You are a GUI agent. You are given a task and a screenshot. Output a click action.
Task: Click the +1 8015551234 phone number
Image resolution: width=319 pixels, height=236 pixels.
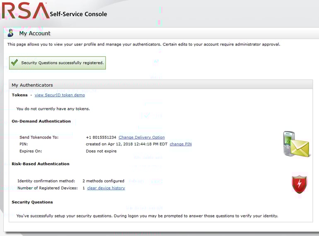101,137
